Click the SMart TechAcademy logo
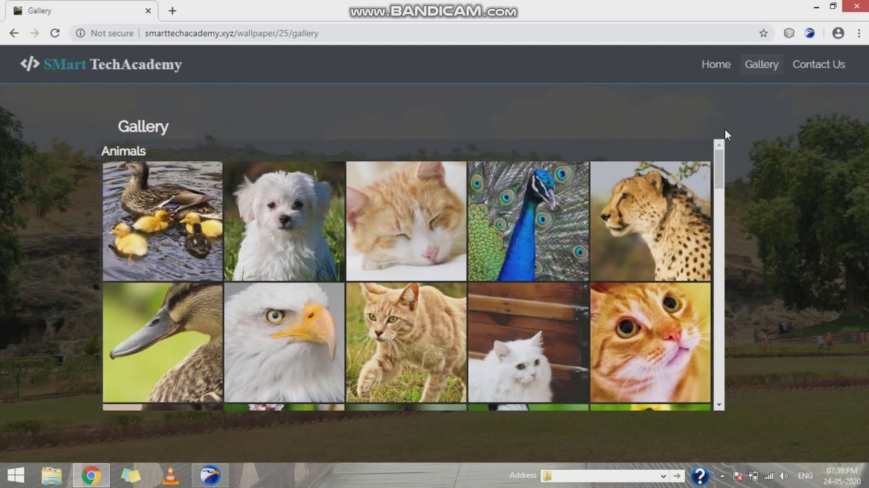 (x=101, y=64)
